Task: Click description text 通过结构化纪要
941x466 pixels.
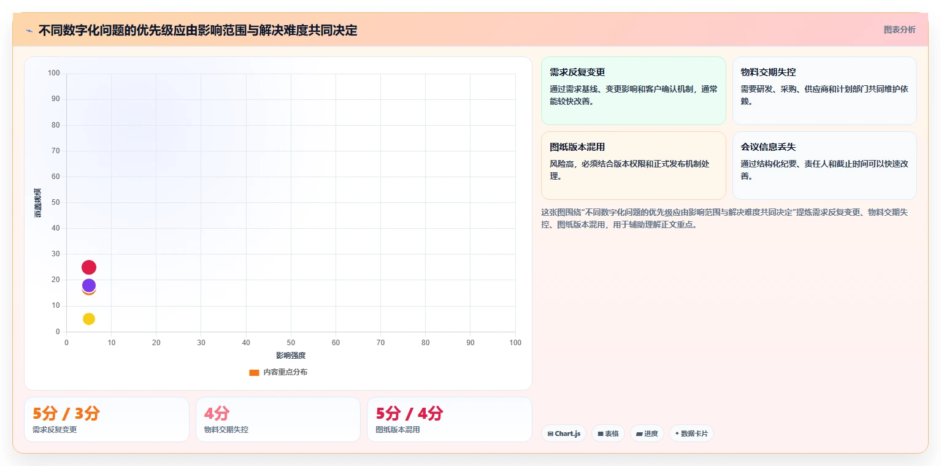Action: pos(824,170)
